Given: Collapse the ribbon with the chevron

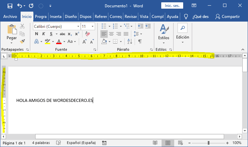Looking at the screenshot, I should click(243, 49).
